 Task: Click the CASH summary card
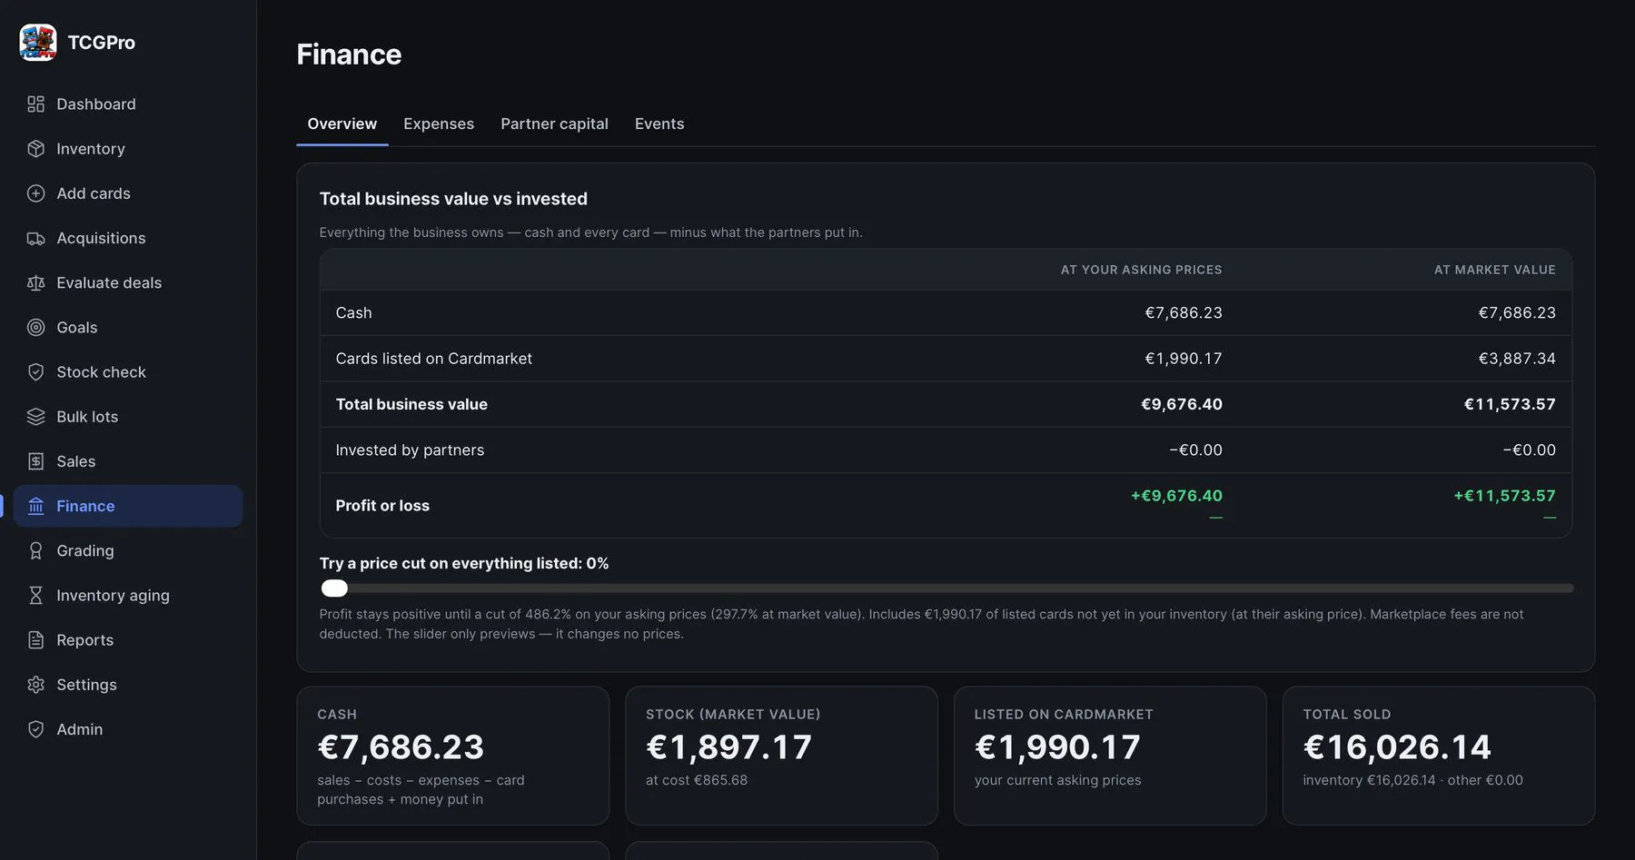tap(452, 756)
